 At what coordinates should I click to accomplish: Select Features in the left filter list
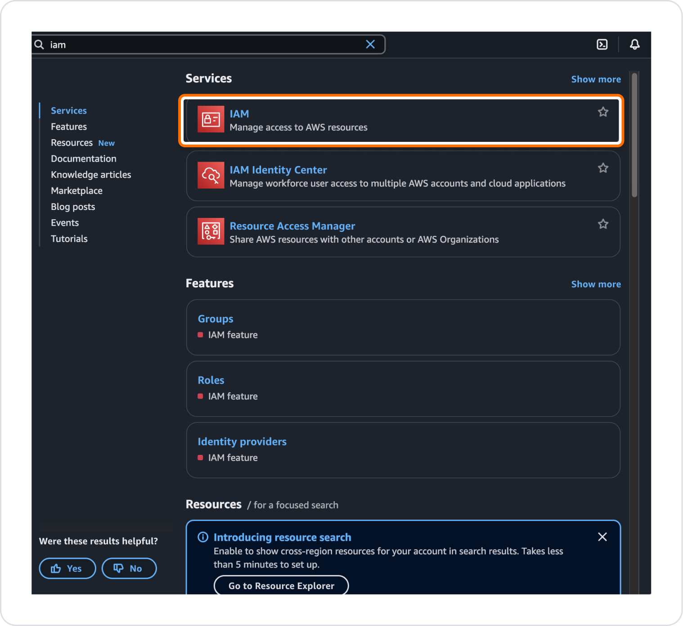[69, 127]
